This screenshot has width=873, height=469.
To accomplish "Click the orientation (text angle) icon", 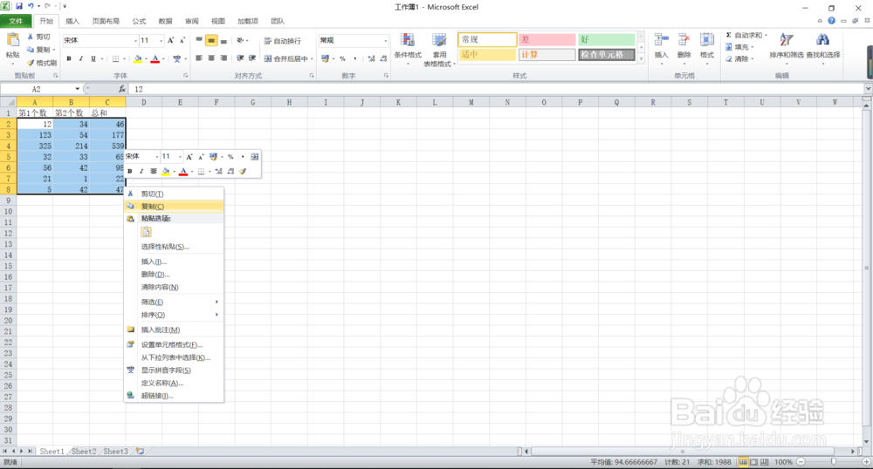I will 241,41.
